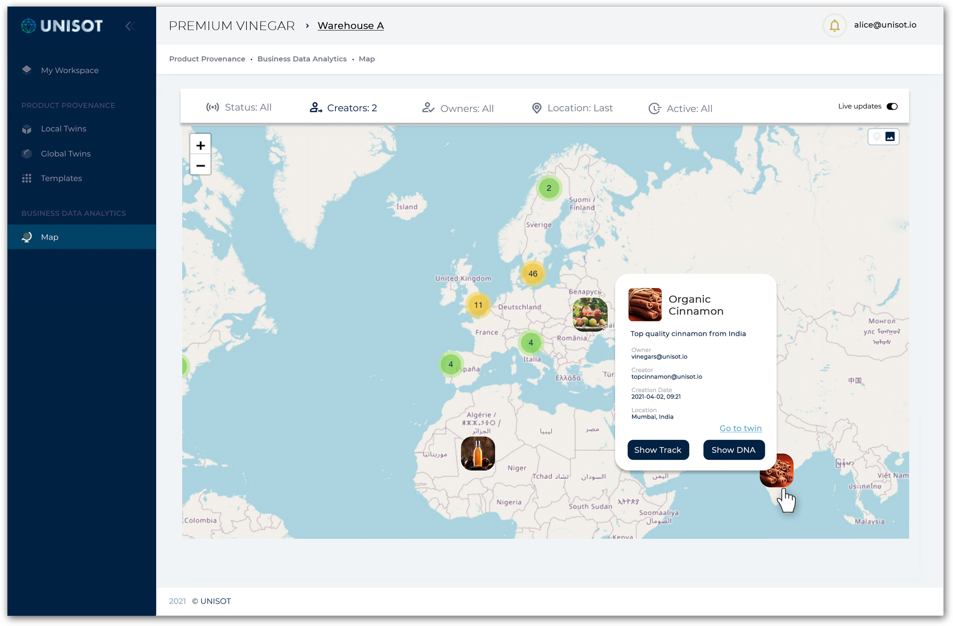Image resolution: width=953 pixels, height=626 pixels.
Task: Open the Creators: 2 filter
Action: click(x=343, y=108)
